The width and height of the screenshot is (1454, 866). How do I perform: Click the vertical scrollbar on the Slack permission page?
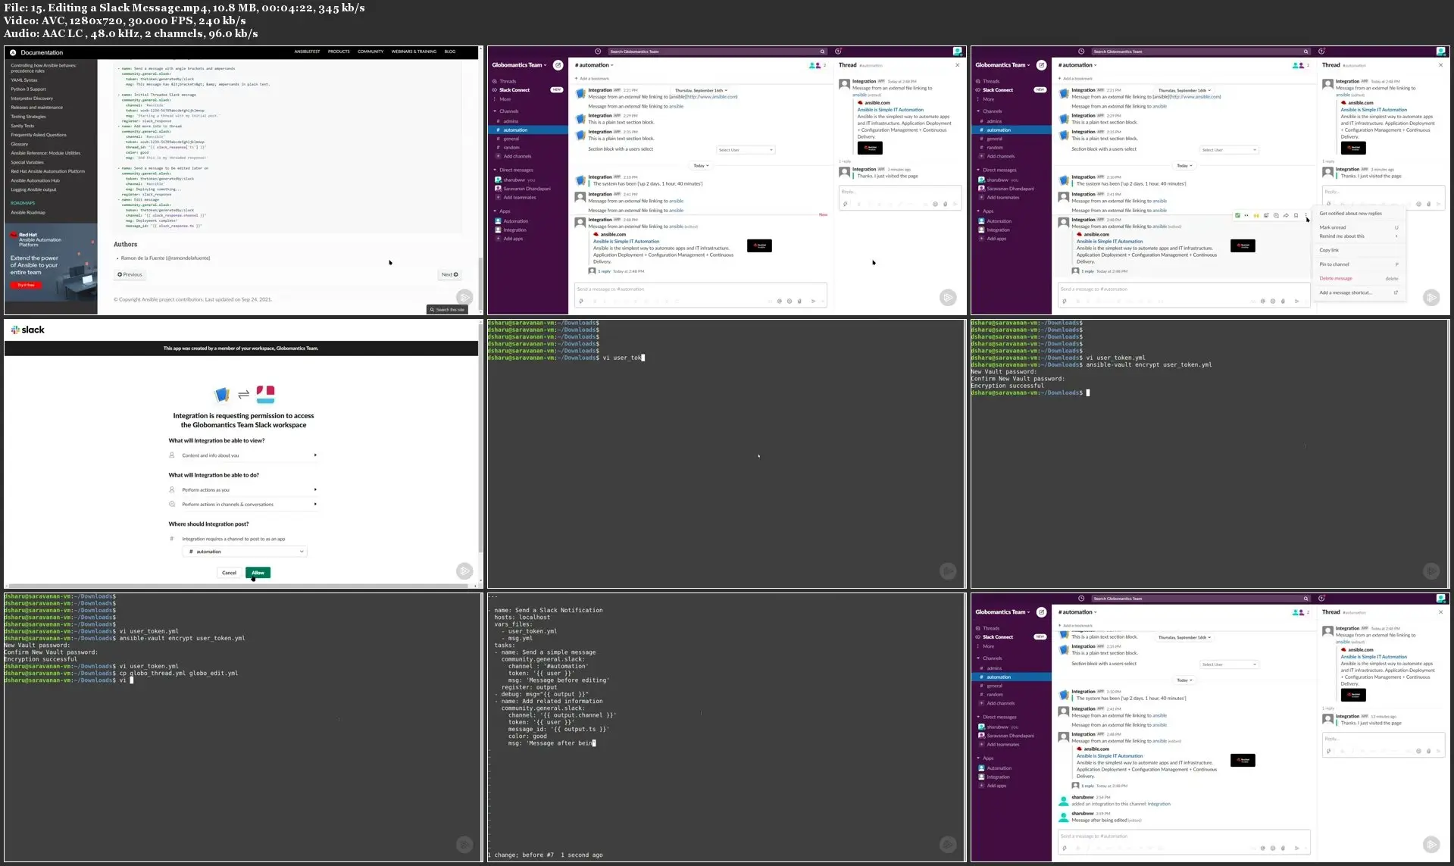[x=480, y=439]
